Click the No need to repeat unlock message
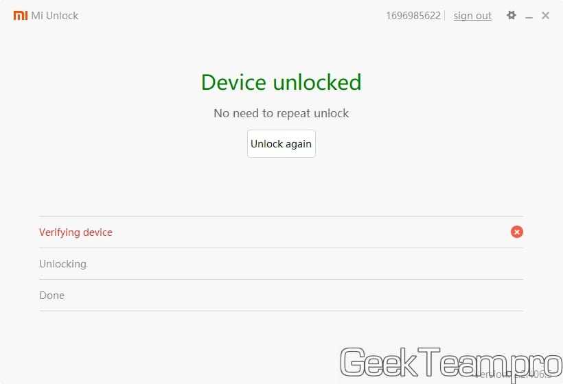 tap(281, 113)
